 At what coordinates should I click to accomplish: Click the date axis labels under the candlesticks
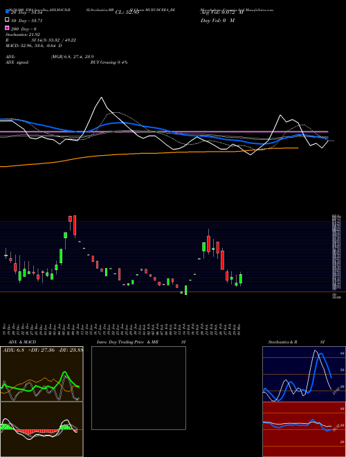(122, 329)
